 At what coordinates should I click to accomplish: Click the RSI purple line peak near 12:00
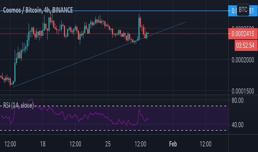[x=139, y=109]
